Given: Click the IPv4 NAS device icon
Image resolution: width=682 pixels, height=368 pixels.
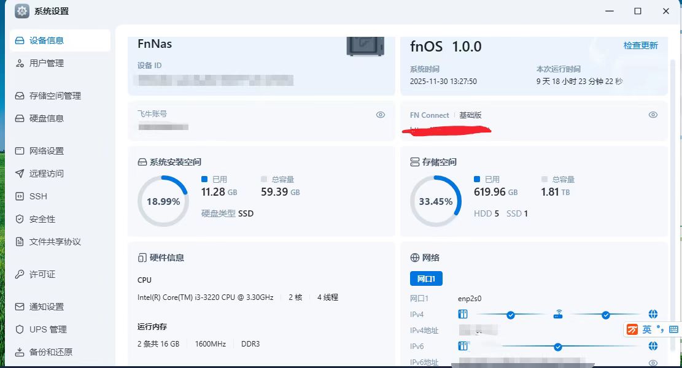Looking at the screenshot, I should (x=463, y=314).
